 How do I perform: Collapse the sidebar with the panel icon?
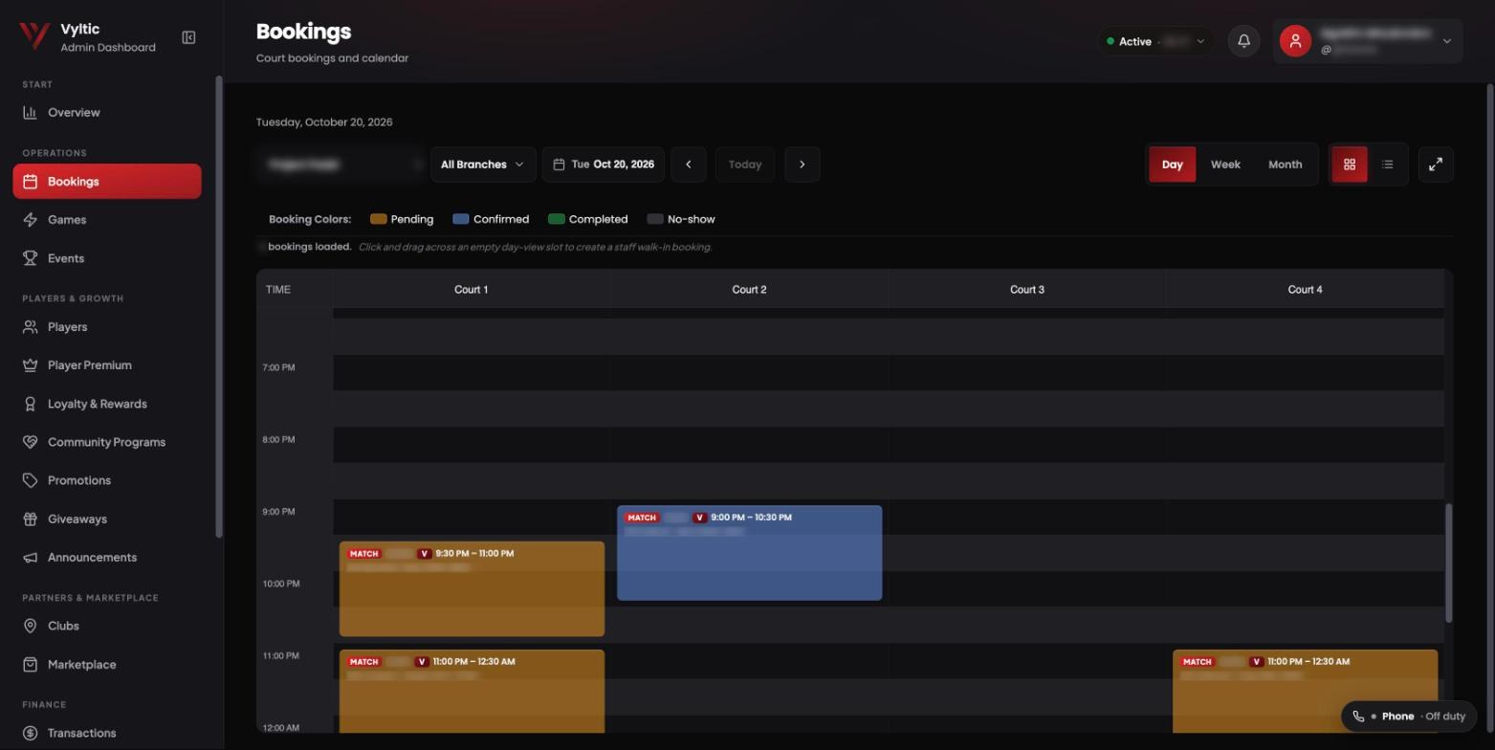[x=188, y=37]
